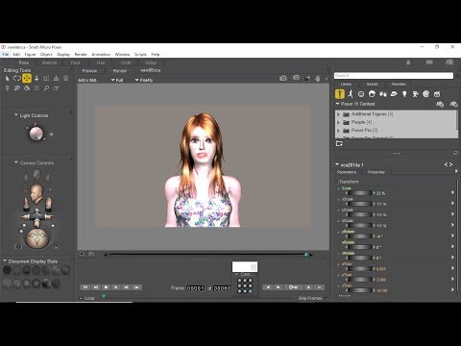The width and height of the screenshot is (461, 346).
Task: Open the Scenes category in the Library
Action: [x=437, y=94]
